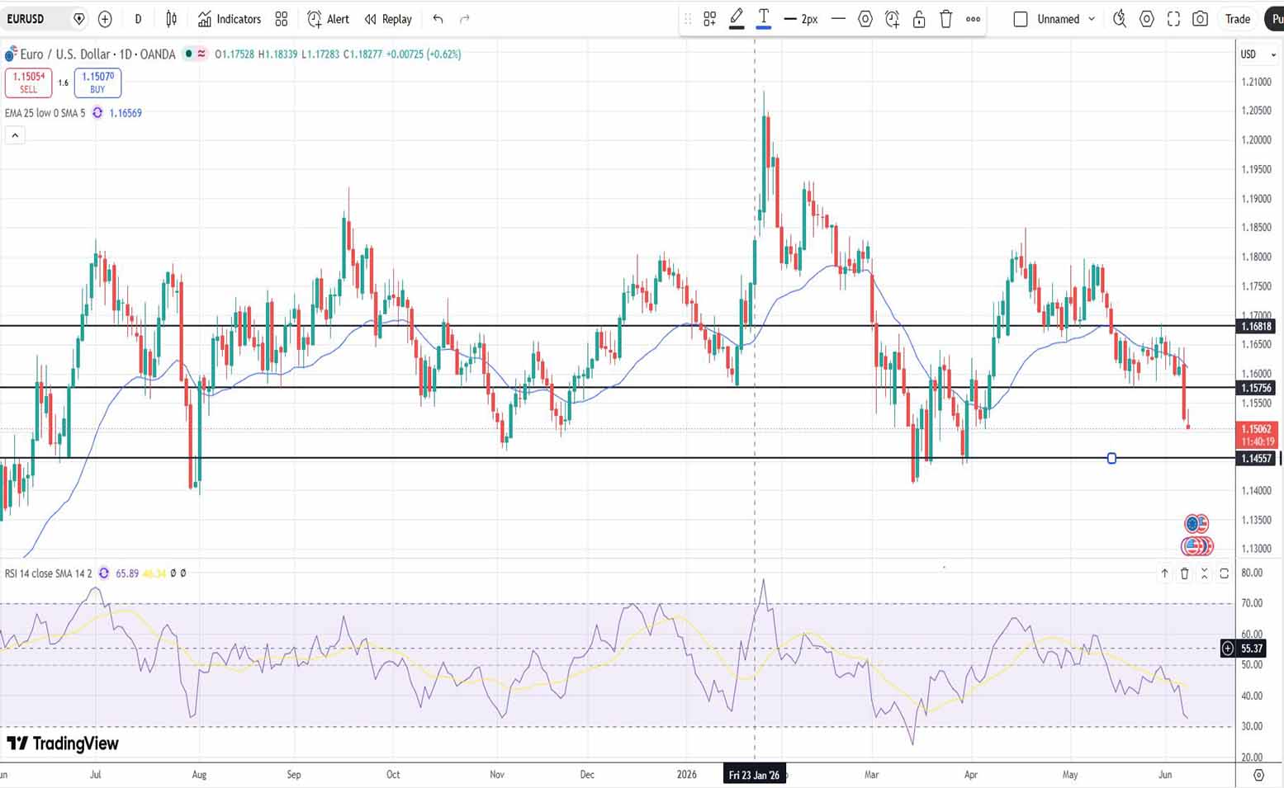Maximize the RSI pane

click(1224, 573)
